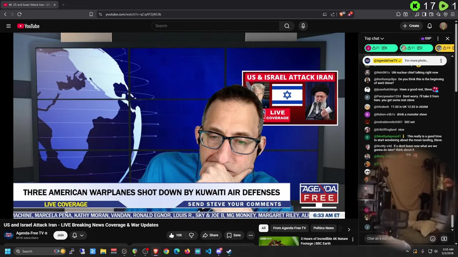Save the video to a playlist
Screen dimensions: 458x257
(x=233, y=235)
